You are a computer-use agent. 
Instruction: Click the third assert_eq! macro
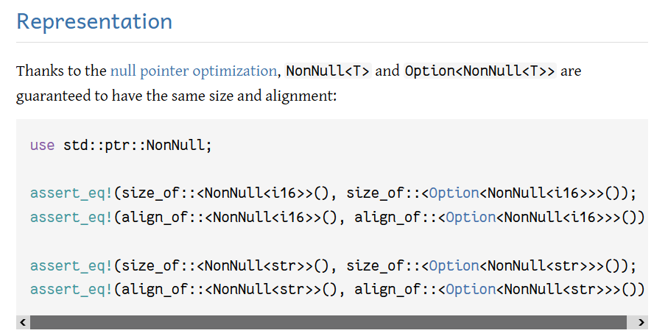[71, 265]
